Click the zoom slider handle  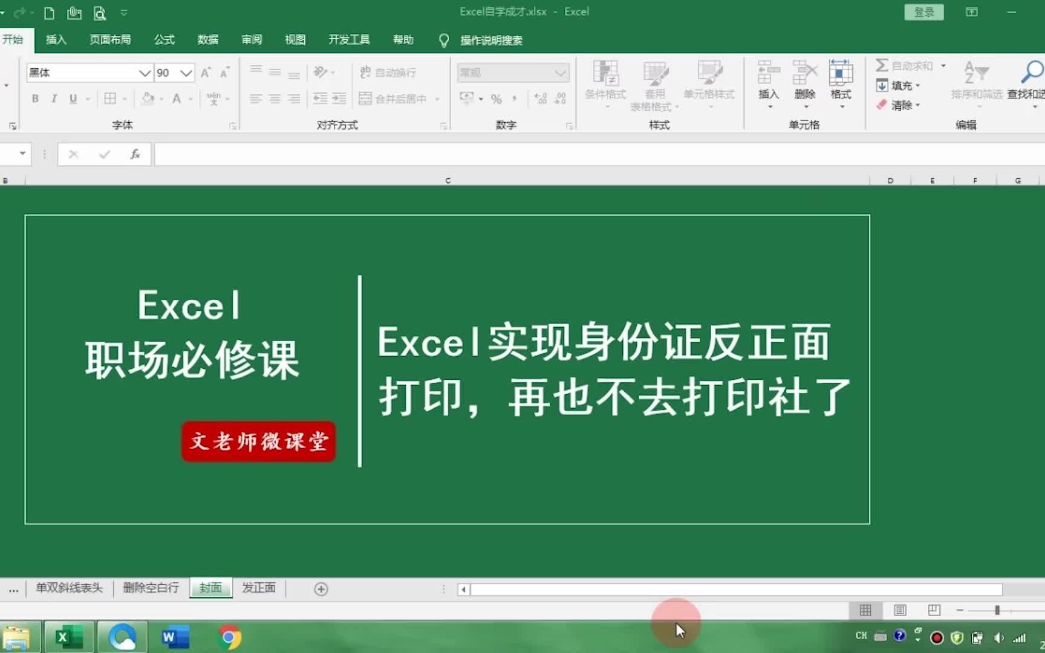(997, 611)
